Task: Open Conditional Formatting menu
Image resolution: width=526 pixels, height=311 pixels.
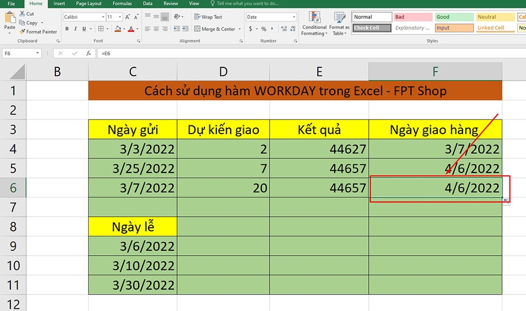Action: pyautogui.click(x=315, y=23)
